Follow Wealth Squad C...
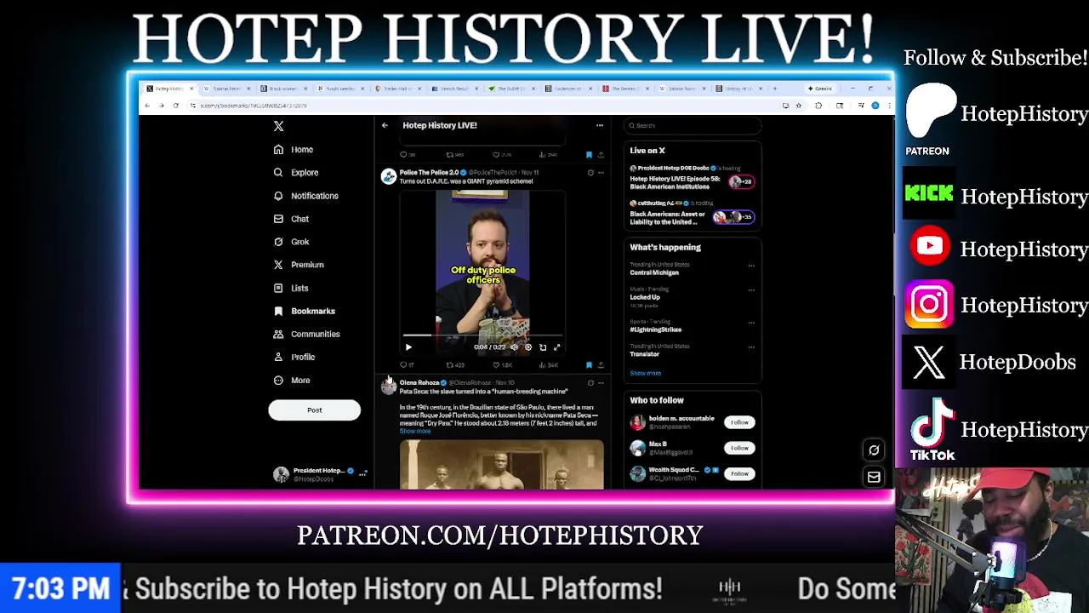The image size is (1089, 613). click(739, 473)
